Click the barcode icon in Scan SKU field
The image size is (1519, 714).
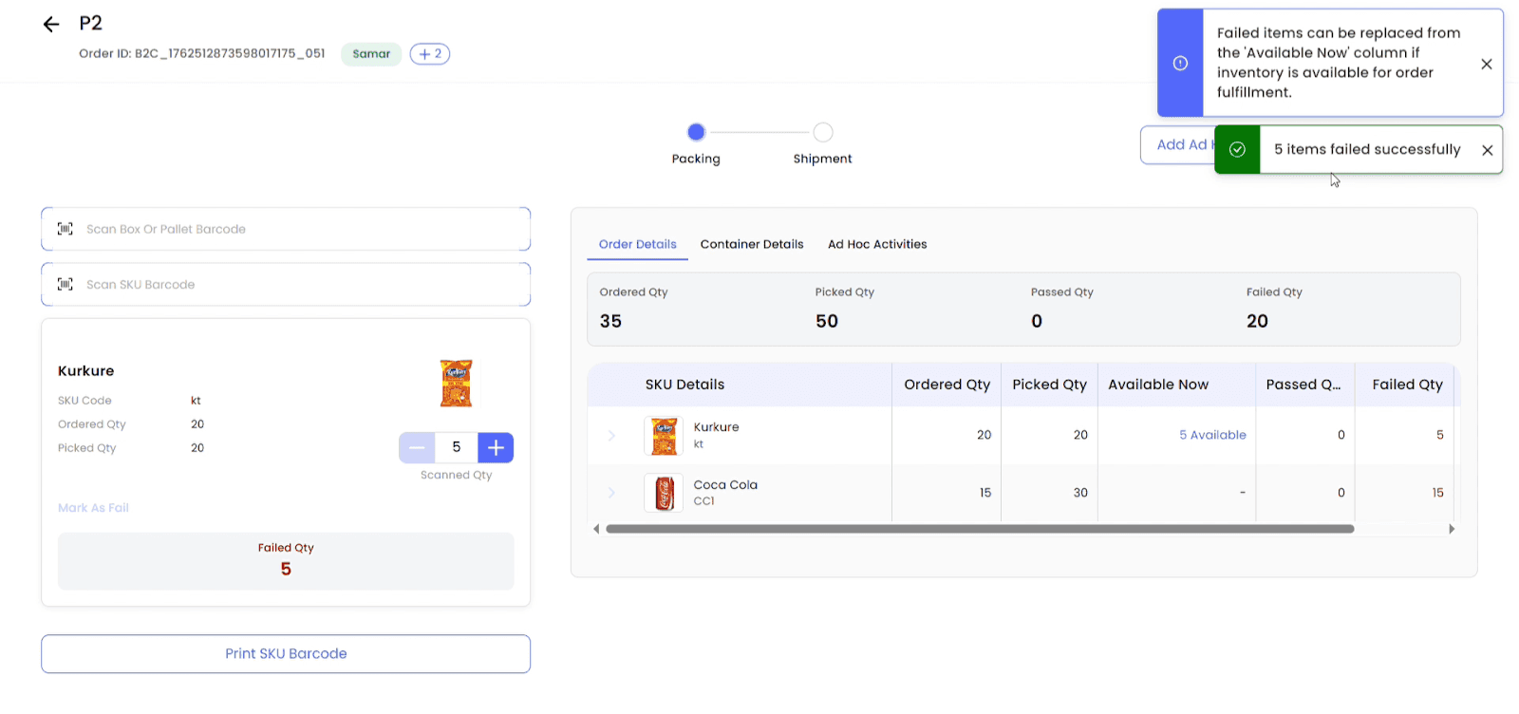(66, 284)
